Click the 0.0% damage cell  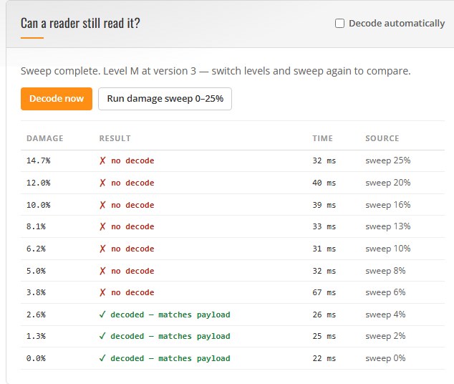[37, 358]
